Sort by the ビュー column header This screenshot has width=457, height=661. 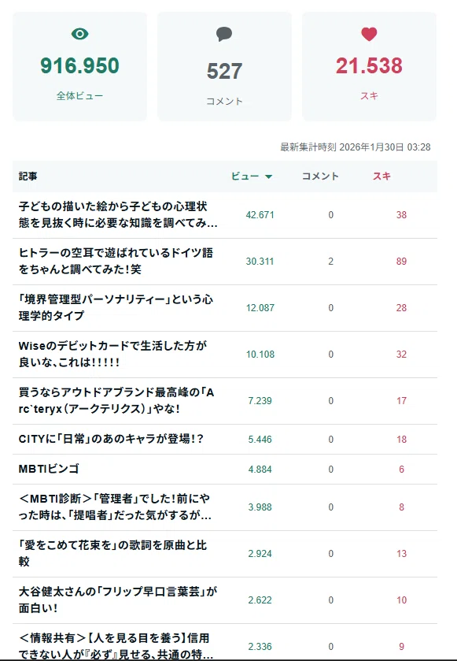coord(245,176)
